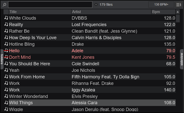Sort by the Title column header

pyautogui.click(x=40, y=12)
